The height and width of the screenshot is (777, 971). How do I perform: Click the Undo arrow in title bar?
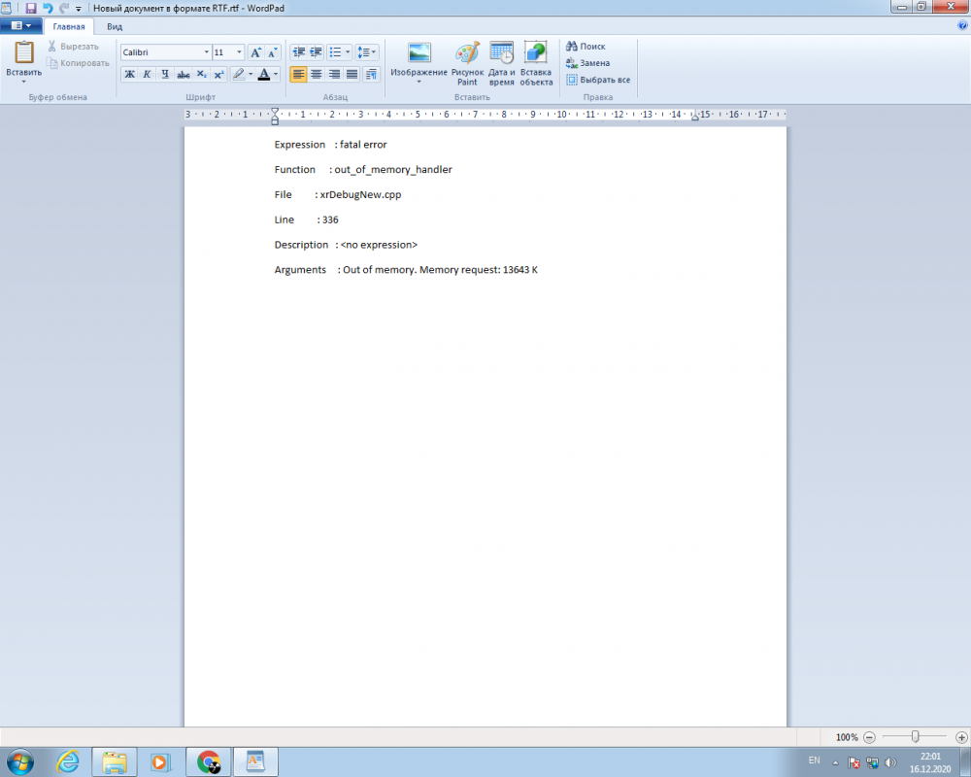48,8
